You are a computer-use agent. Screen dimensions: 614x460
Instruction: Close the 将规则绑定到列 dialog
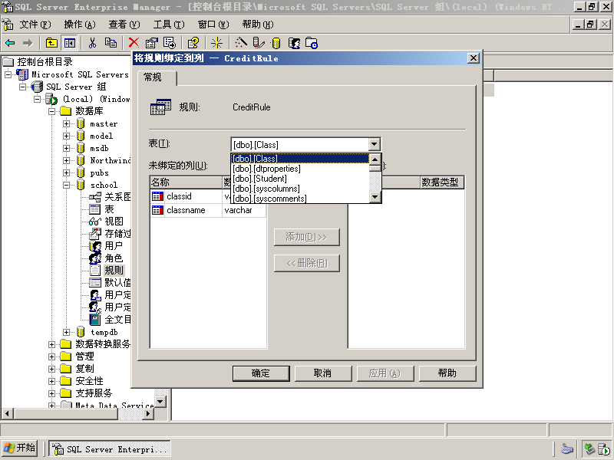pos(474,58)
